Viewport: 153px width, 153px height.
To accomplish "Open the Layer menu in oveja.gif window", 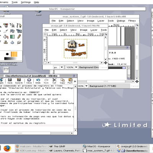I will pyautogui.click(x=94, y=30).
